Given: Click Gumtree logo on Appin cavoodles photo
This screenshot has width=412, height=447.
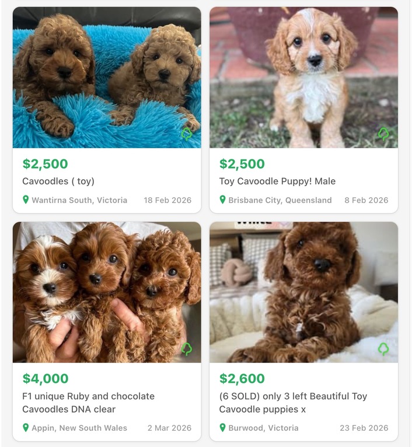Looking at the screenshot, I should 187,349.
